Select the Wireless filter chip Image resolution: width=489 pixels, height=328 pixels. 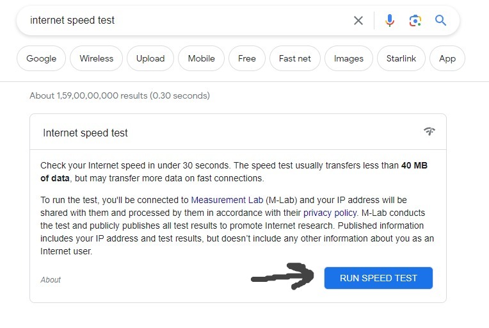click(x=97, y=58)
